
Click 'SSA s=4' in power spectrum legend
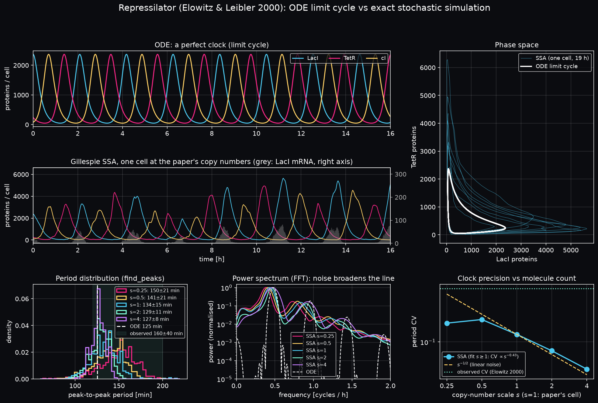click(309, 365)
